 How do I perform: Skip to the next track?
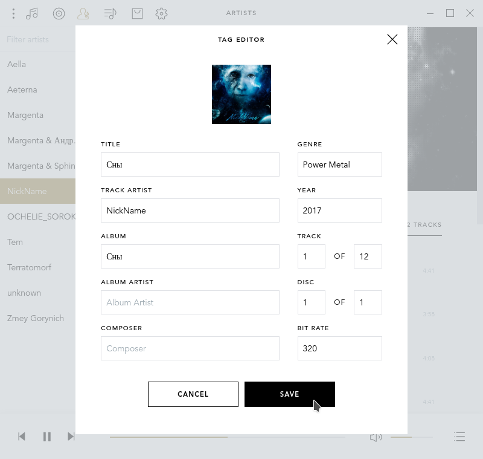tap(71, 437)
